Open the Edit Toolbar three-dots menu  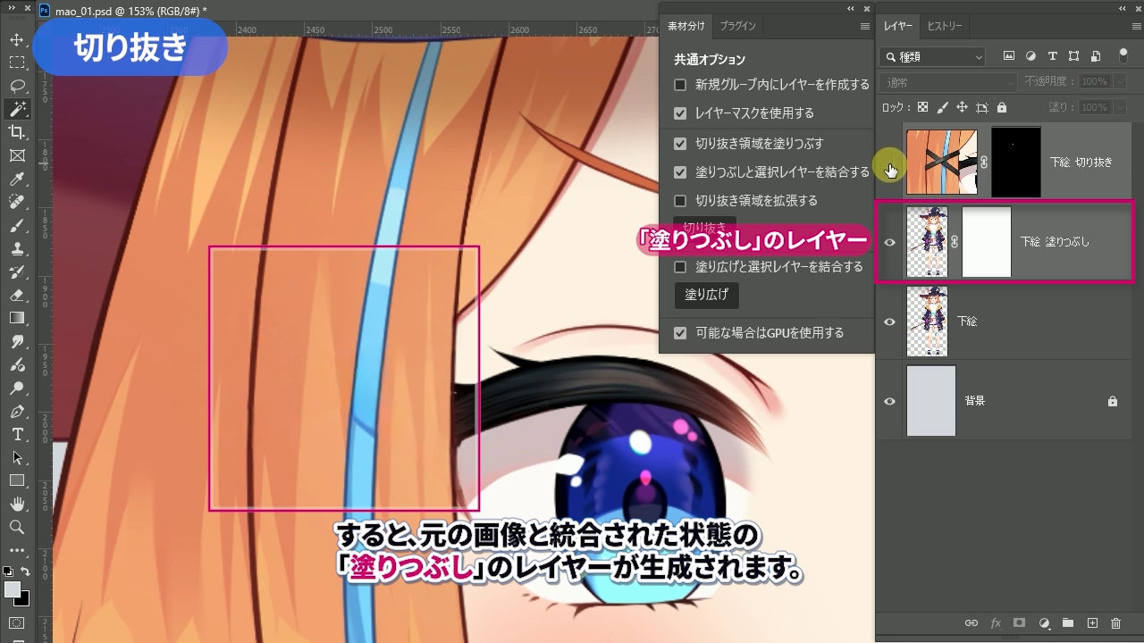(x=17, y=551)
